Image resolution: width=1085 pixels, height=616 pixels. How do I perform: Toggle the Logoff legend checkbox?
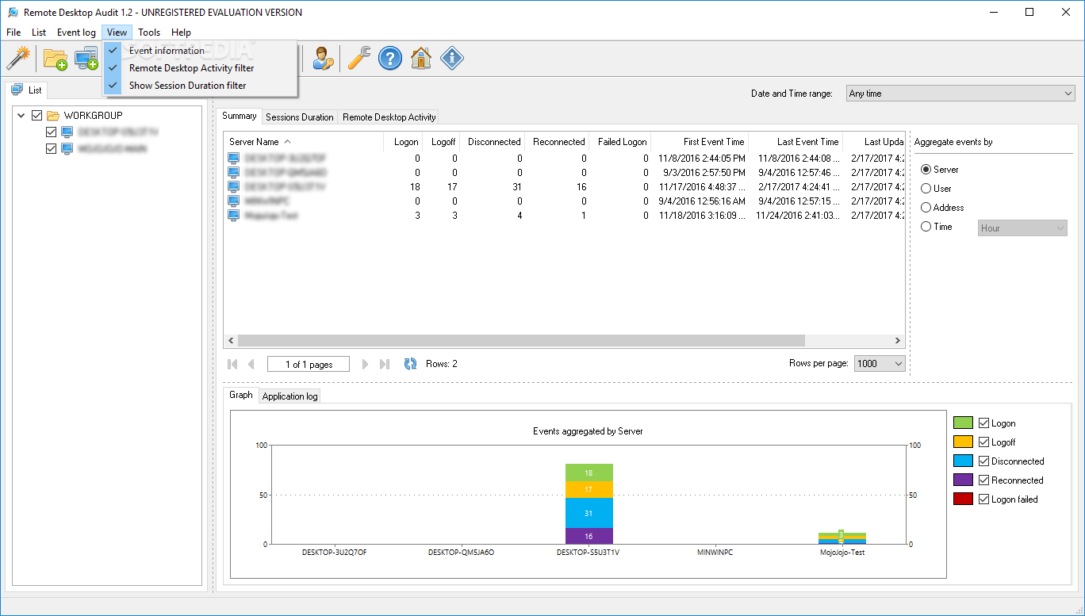coord(984,442)
